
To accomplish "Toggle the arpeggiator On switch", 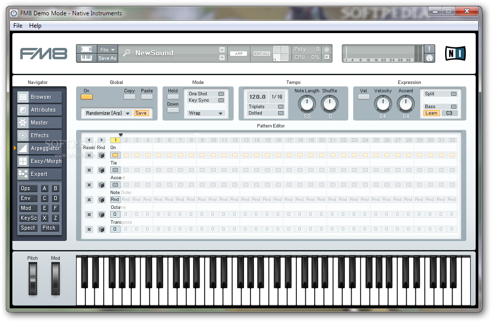I will click(86, 97).
